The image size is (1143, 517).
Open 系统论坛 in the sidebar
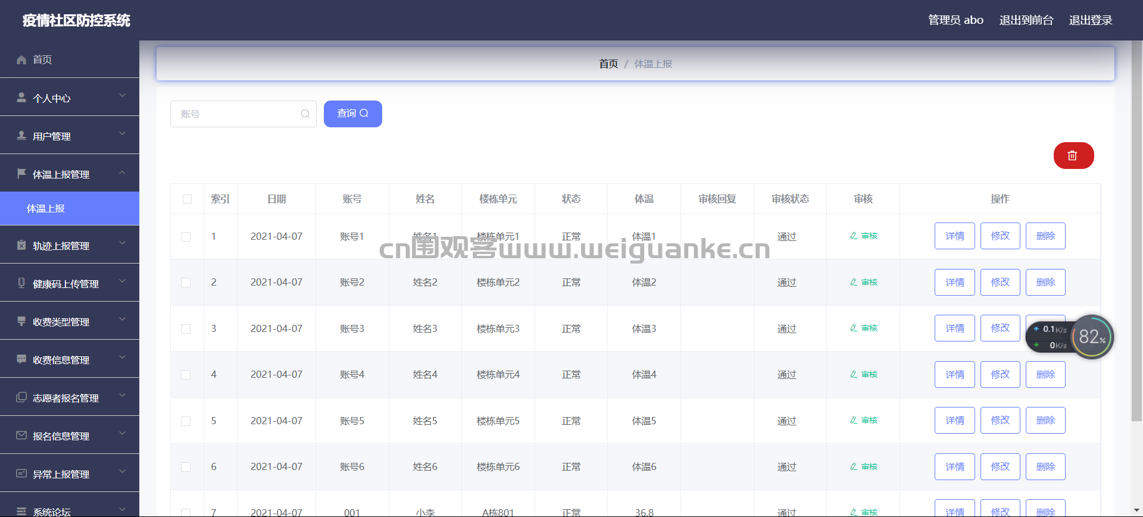[x=70, y=506]
